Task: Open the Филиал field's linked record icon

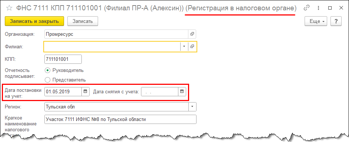Action: [x=192, y=46]
